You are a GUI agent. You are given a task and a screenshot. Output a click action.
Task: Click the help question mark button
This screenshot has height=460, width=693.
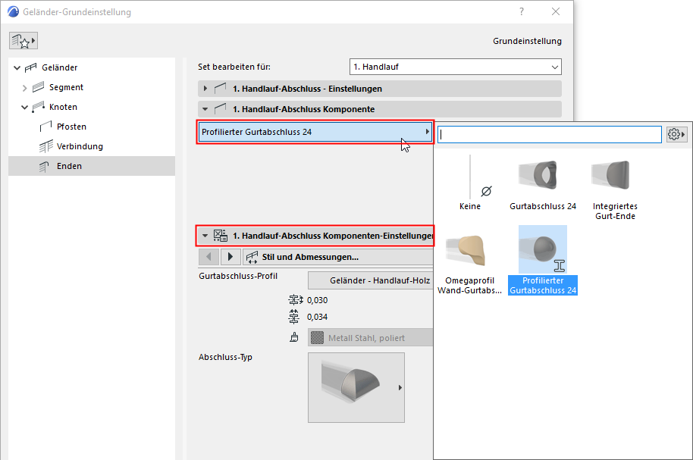click(522, 11)
